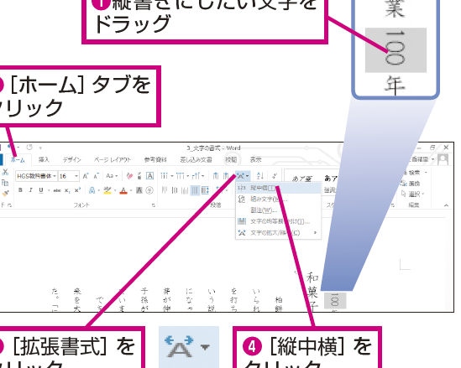Switch to the 差し込み文書 tab
The image size is (461, 368).
coord(196,159)
